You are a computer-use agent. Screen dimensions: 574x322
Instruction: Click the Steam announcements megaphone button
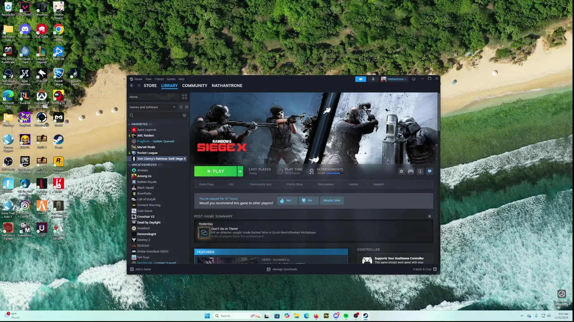coord(361,79)
